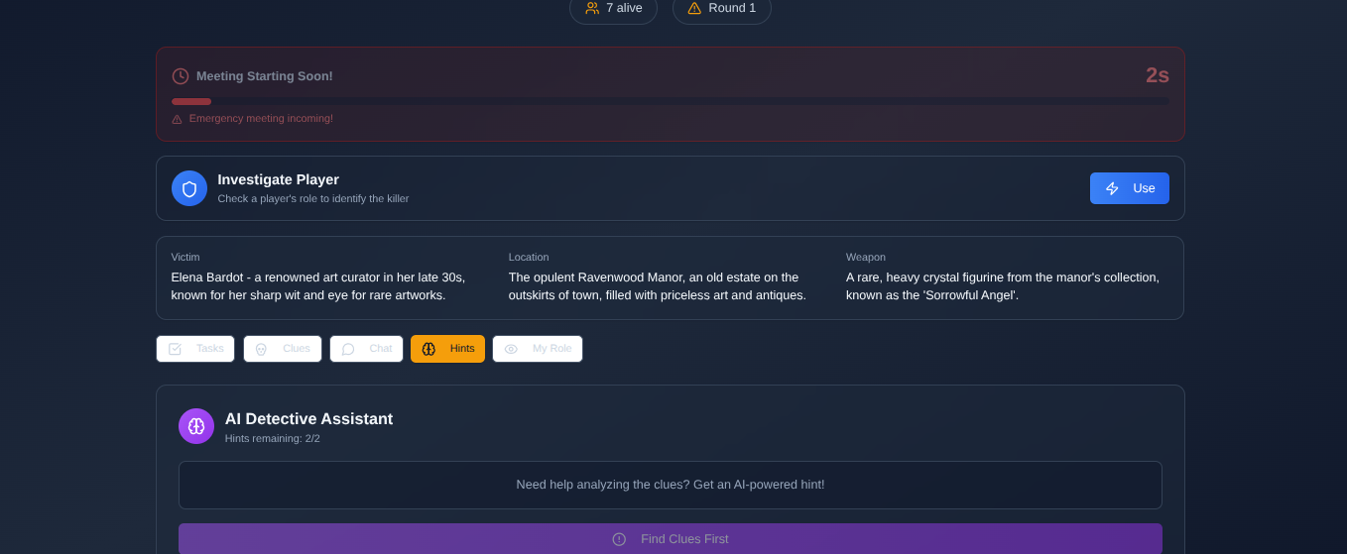
Task: Click the purple brain AI Detective icon
Action: coord(196,426)
